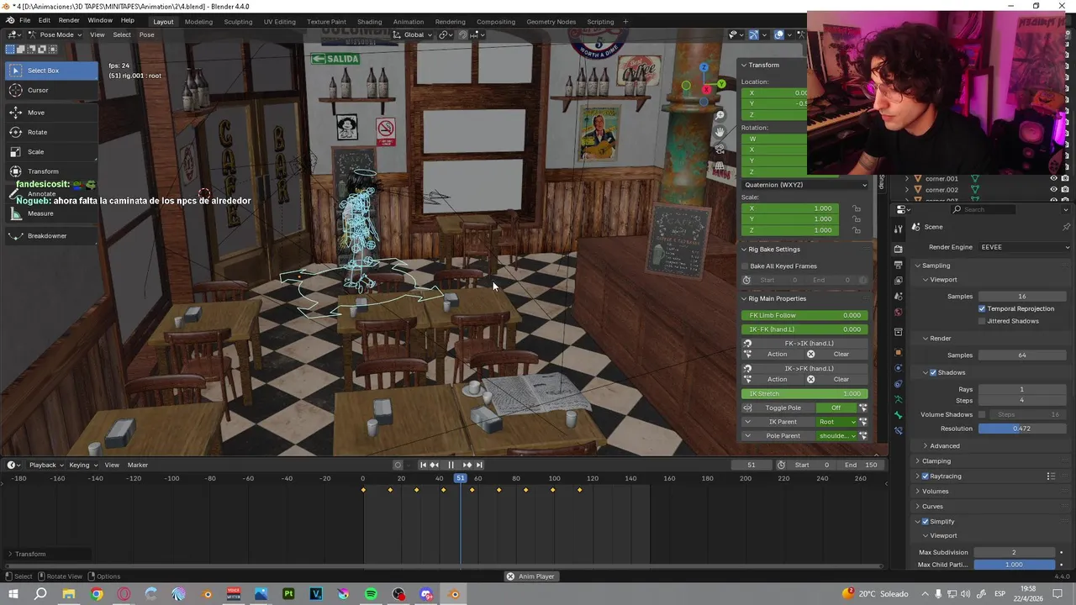Switch to the UV Editing workspace tab
Viewport: 1076px width, 605px height.
(x=279, y=22)
